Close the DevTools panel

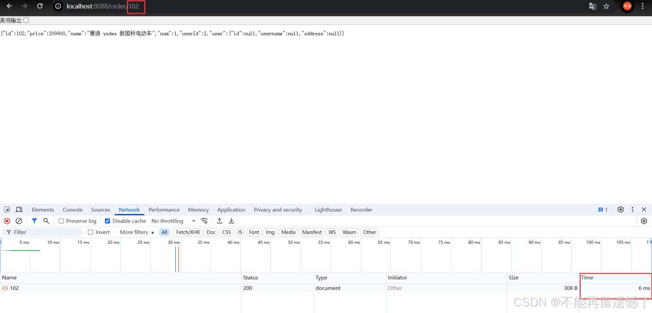click(644, 210)
